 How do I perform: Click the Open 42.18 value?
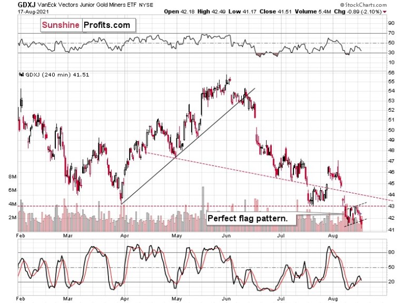[179, 12]
